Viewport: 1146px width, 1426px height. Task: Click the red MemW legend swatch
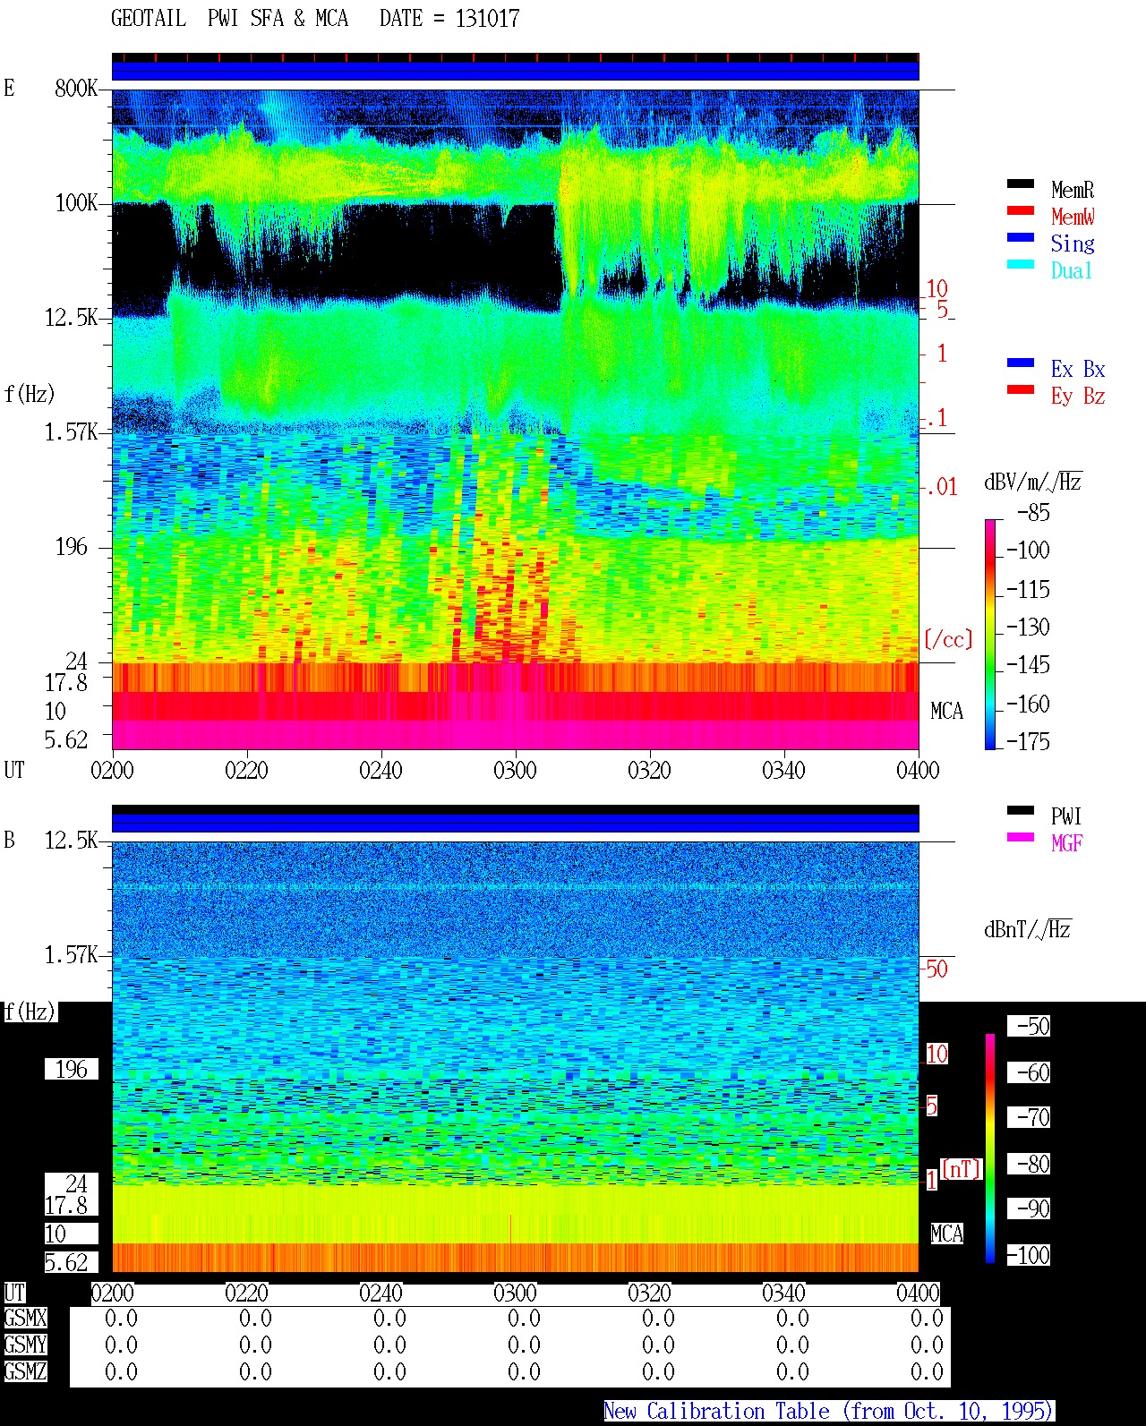1021,211
